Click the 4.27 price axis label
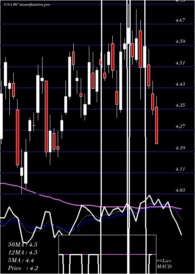The height and width of the screenshot is (274, 195). pyautogui.click(x=180, y=126)
